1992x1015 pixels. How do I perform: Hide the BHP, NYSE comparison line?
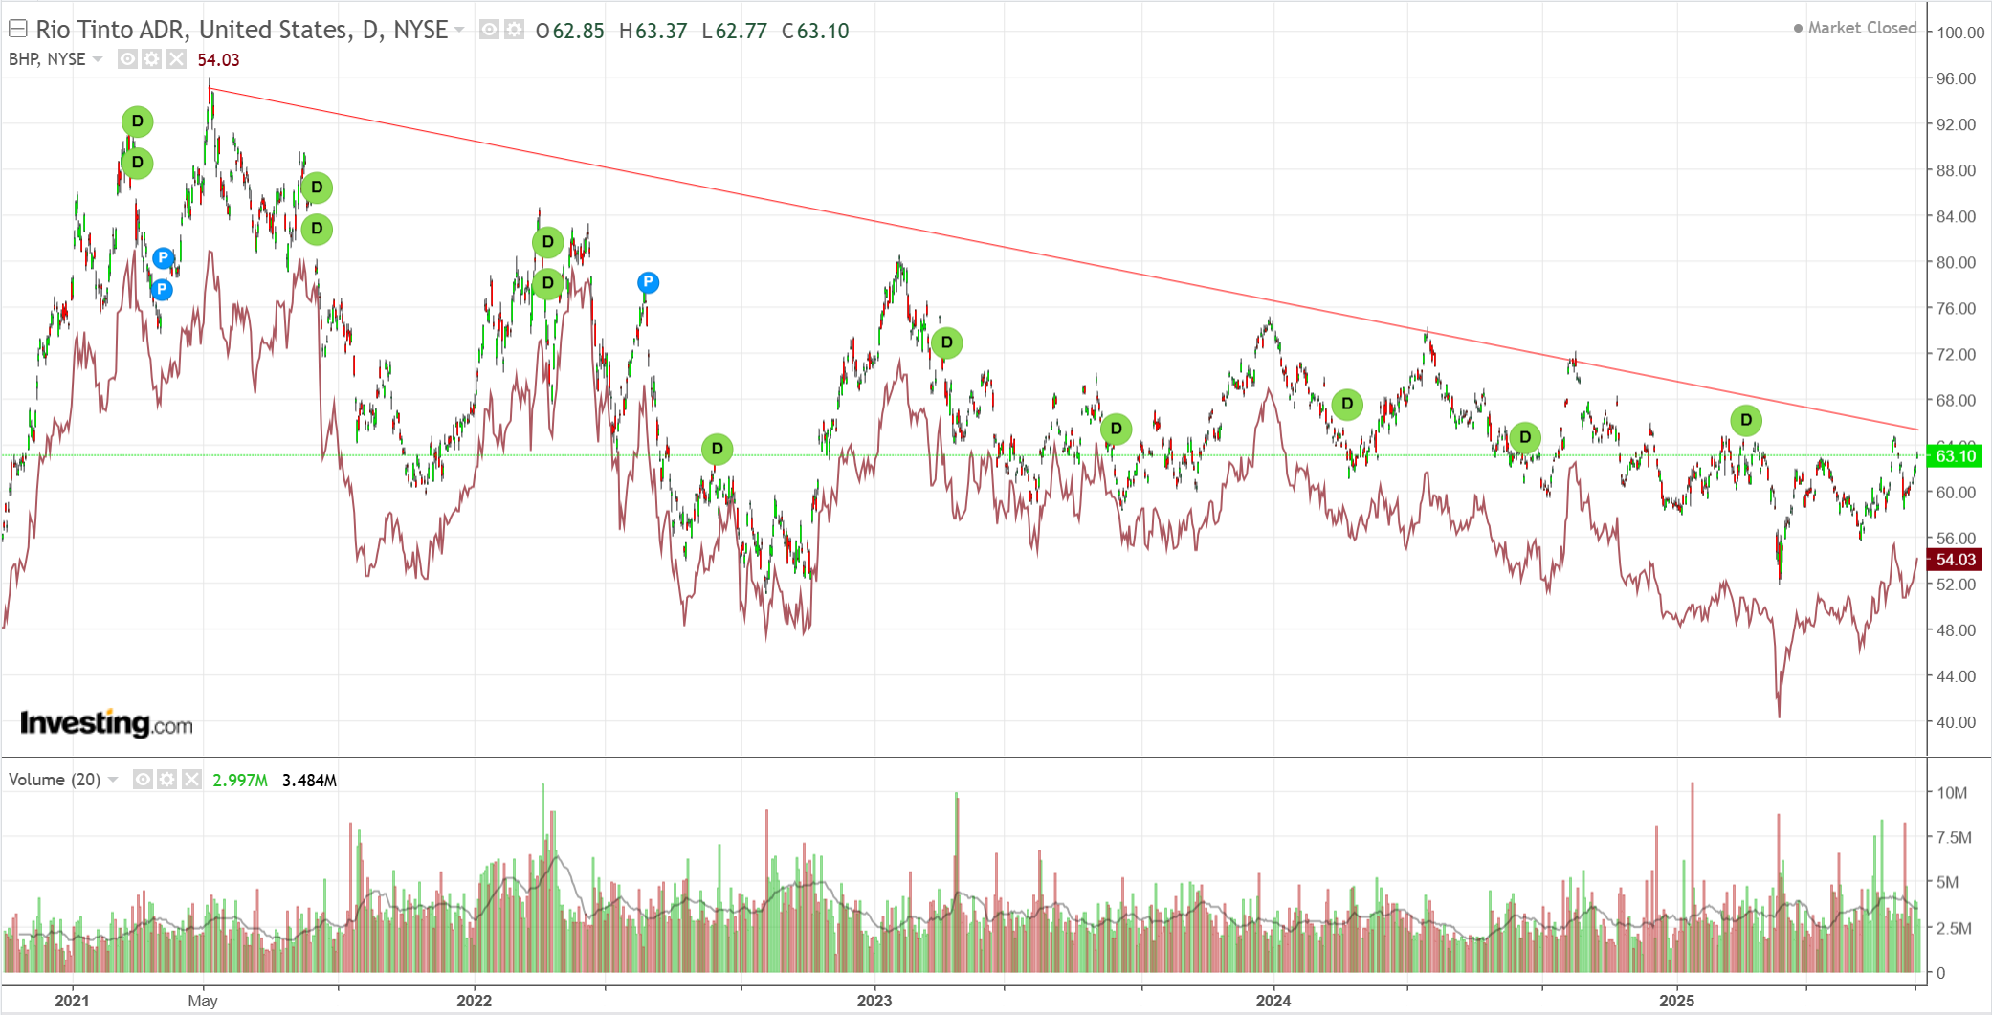(127, 59)
